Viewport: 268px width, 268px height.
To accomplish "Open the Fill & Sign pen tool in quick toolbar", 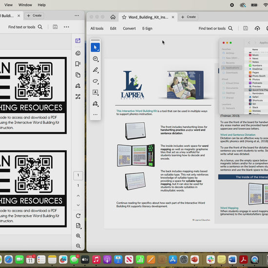I will click(95, 104).
